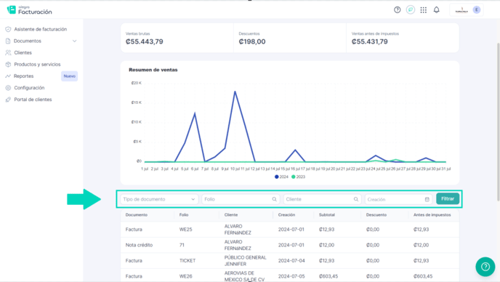Open the Alegra Facturación logo home
The image size is (500, 282).
pyautogui.click(x=29, y=10)
